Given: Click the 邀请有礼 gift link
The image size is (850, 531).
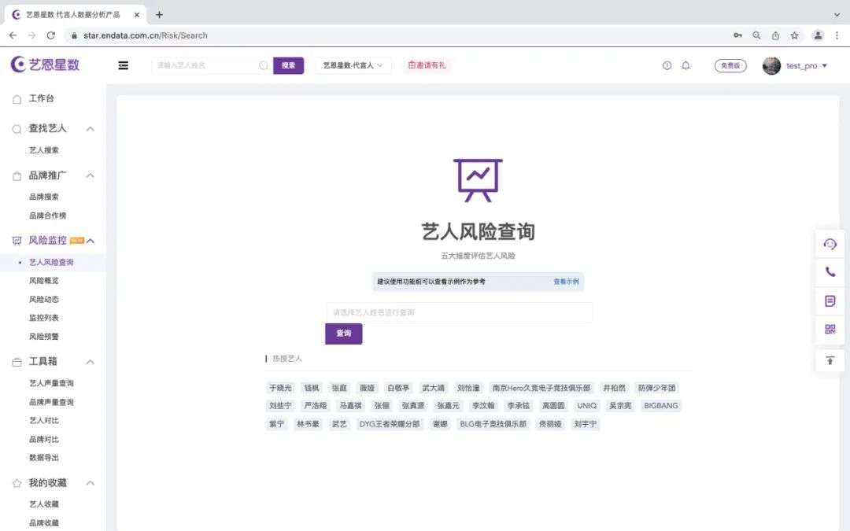Looking at the screenshot, I should [427, 65].
